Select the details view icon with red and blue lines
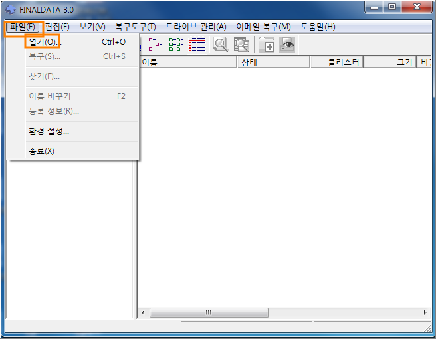The height and width of the screenshot is (339, 436). tap(197, 45)
